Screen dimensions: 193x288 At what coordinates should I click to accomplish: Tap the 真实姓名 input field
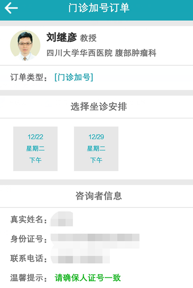[62, 219]
